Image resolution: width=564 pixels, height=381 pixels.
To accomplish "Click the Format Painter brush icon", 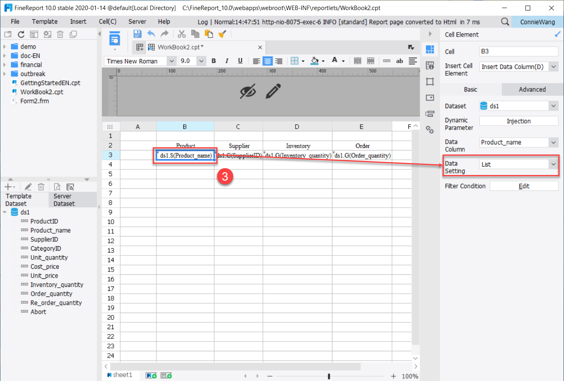I will (222, 34).
